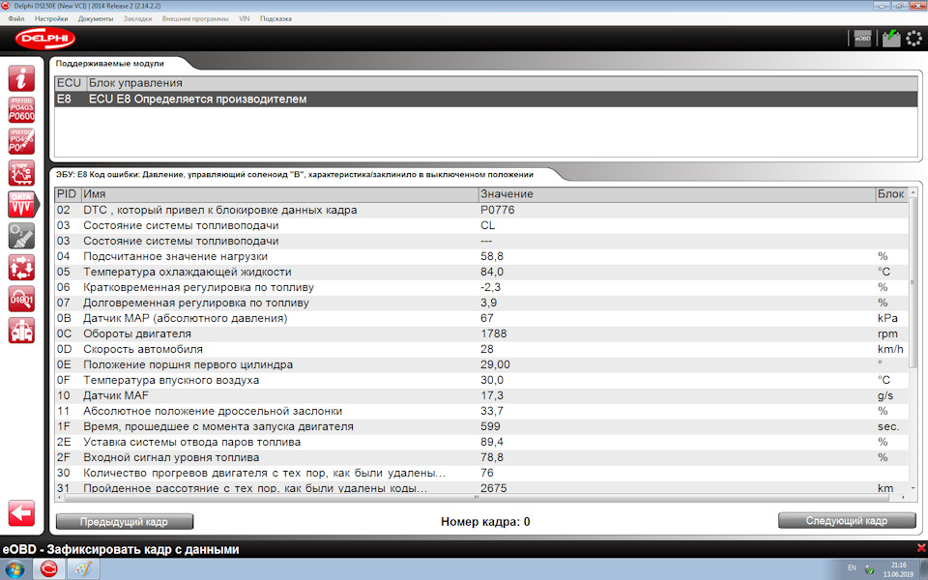Open the Windows Start button
Image resolution: width=928 pixels, height=580 pixels.
(x=14, y=569)
